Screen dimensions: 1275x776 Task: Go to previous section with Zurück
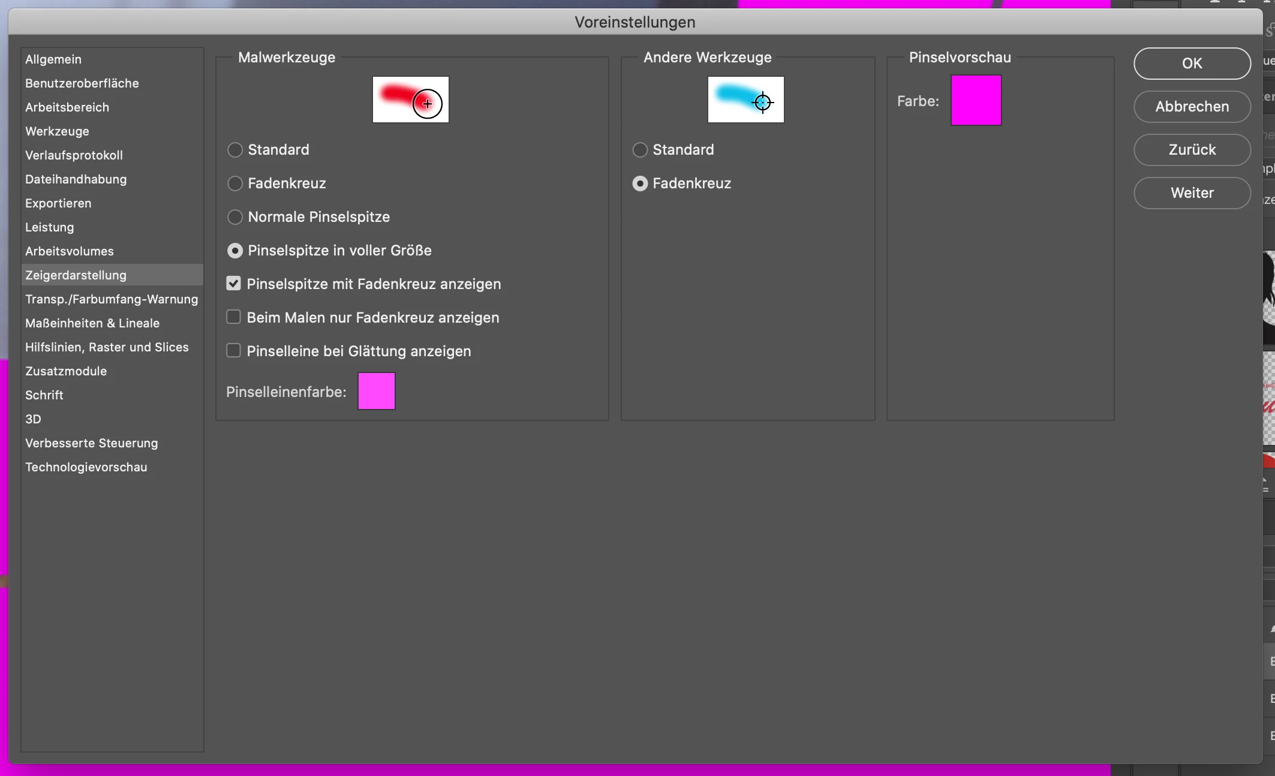tap(1192, 150)
